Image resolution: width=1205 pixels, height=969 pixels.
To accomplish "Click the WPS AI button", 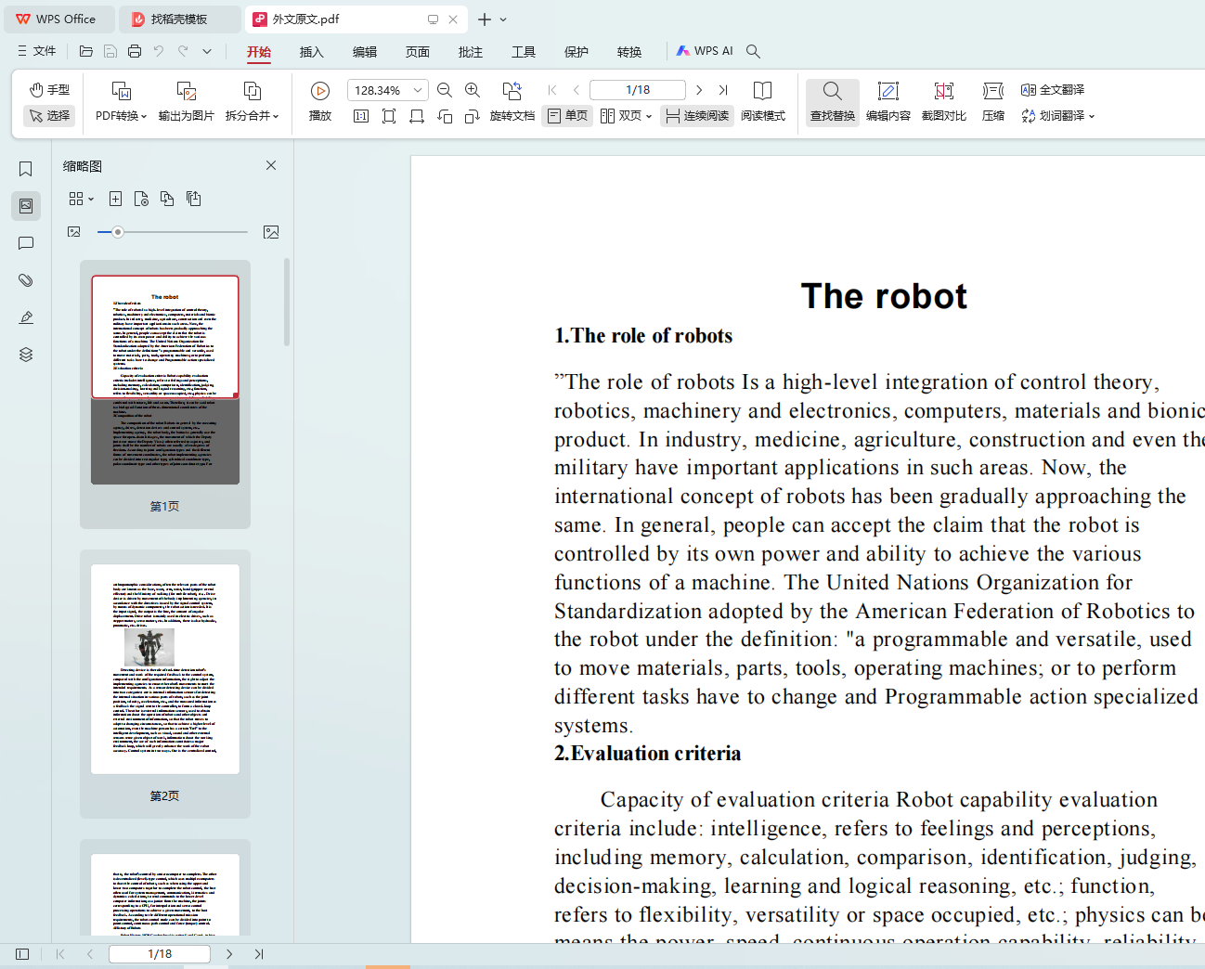I will click(x=705, y=51).
